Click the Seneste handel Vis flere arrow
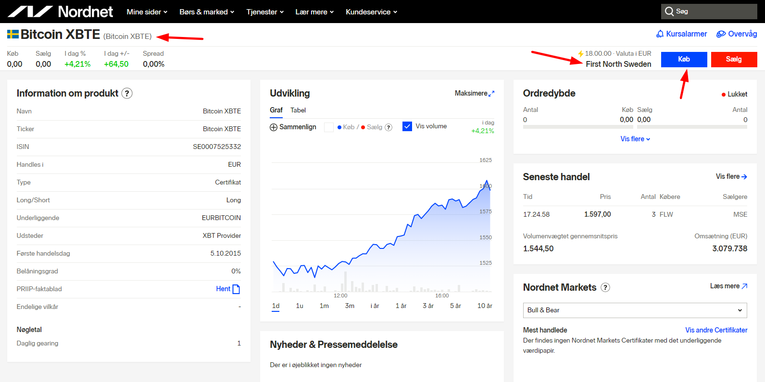 pyautogui.click(x=744, y=177)
